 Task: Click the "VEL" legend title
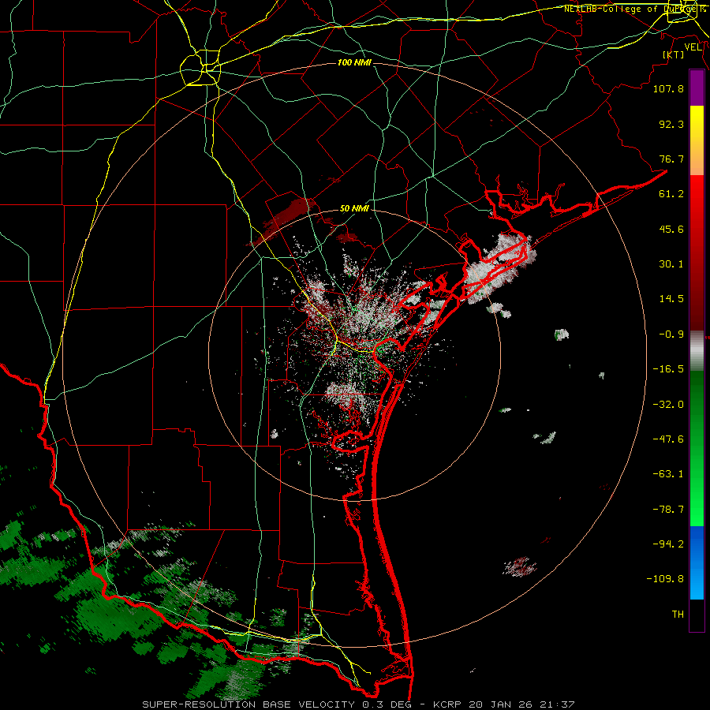693,47
